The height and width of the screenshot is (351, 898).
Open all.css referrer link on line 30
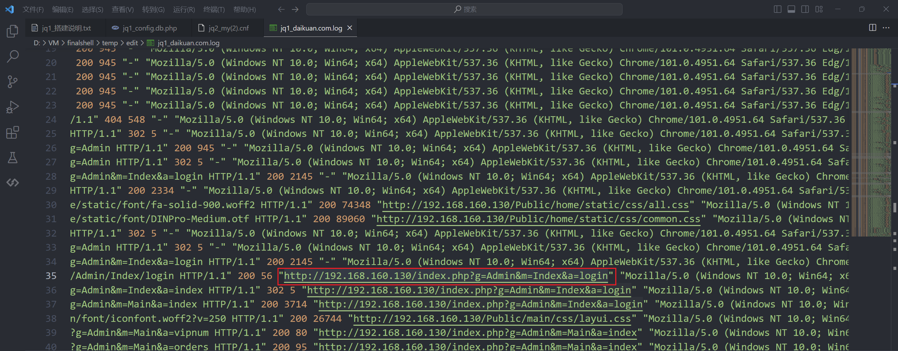coord(535,205)
